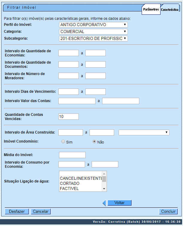Expand the Categoria dropdown
The image size is (183, 226).
pos(93,32)
